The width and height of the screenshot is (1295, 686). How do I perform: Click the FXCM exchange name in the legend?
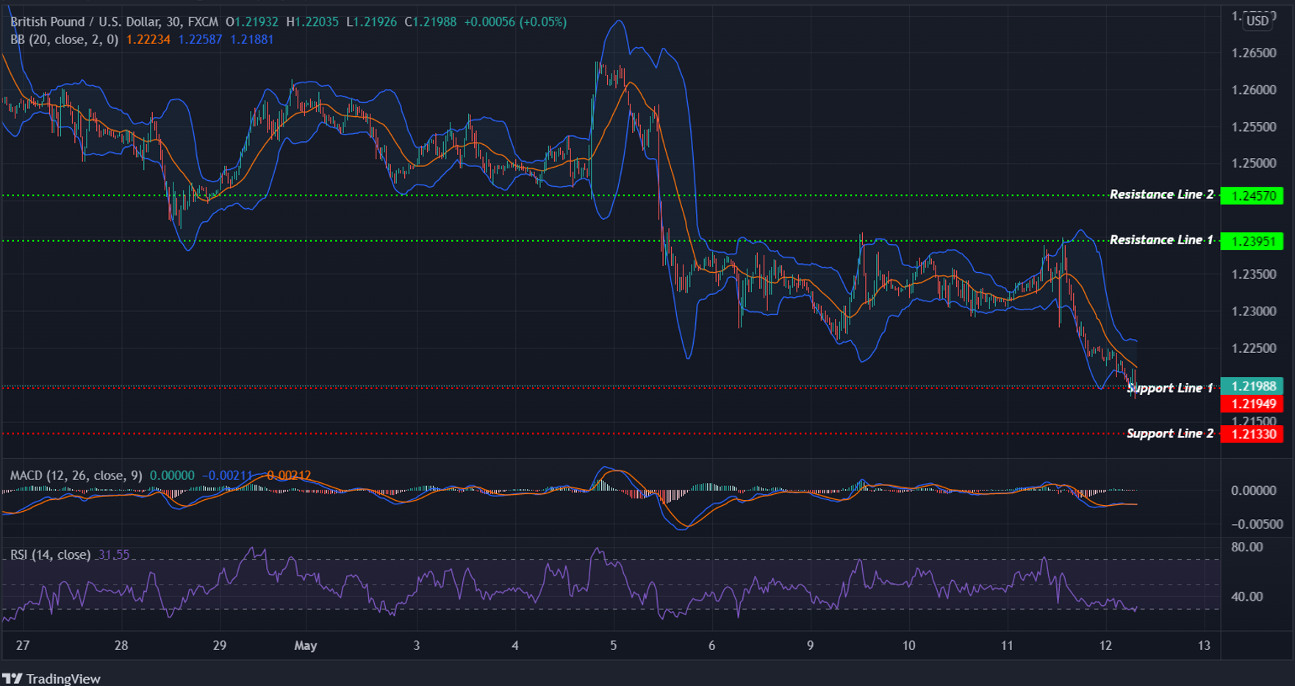pos(203,22)
